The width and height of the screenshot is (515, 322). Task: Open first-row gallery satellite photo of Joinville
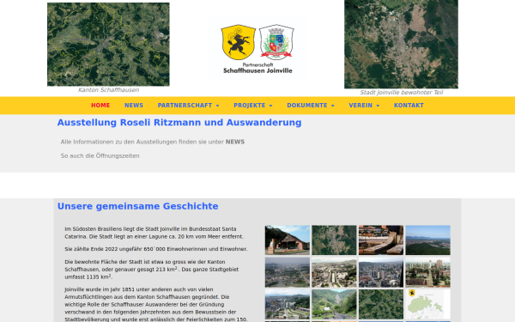[334, 240]
